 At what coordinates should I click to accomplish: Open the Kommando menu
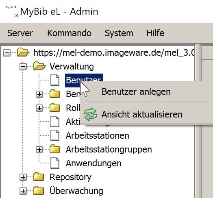pos(69,33)
